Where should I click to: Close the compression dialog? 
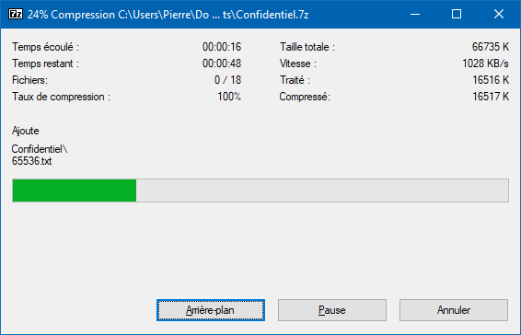499,15
